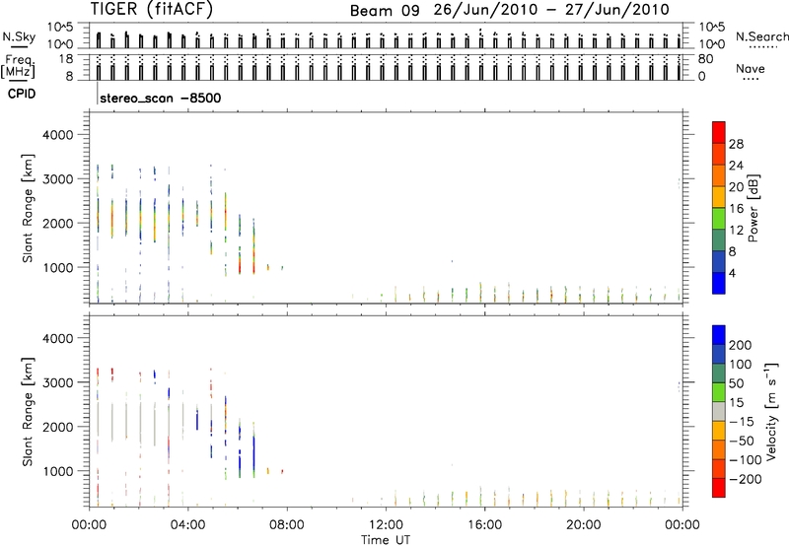This screenshot has width=789, height=546.
Task: Click the -100 tick on Velocity colorbar
Action: click(x=745, y=460)
